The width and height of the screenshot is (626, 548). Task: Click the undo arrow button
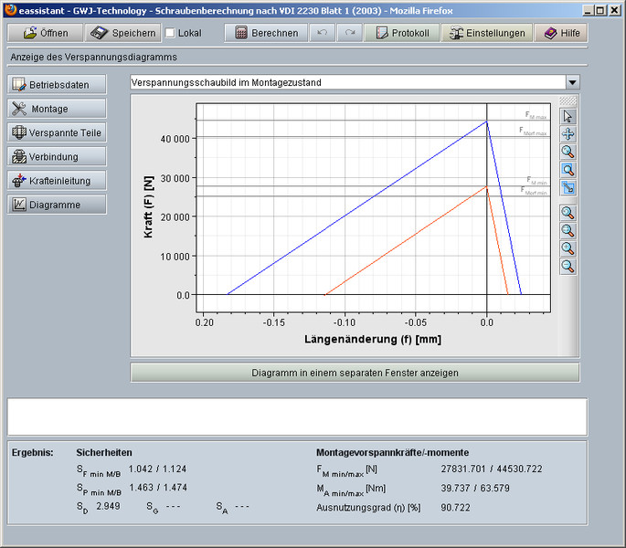coord(322,33)
